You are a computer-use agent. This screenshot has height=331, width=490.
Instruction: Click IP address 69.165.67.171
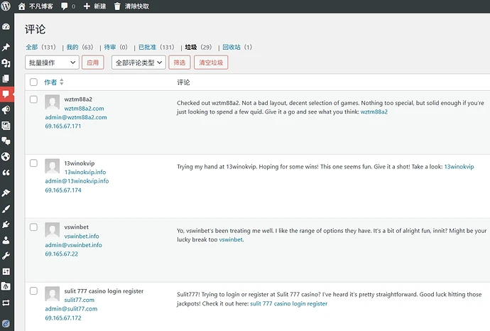click(62, 126)
